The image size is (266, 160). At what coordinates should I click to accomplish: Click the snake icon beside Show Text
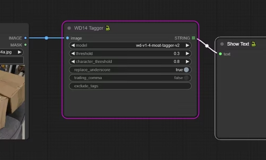pos(253,44)
